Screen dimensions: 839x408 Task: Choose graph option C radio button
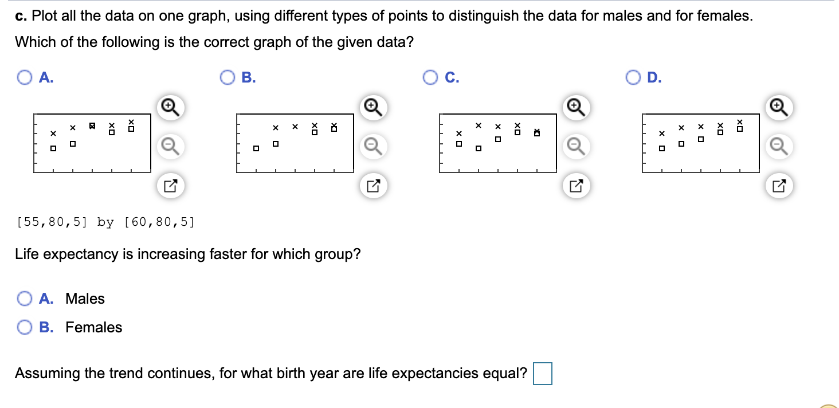point(431,77)
